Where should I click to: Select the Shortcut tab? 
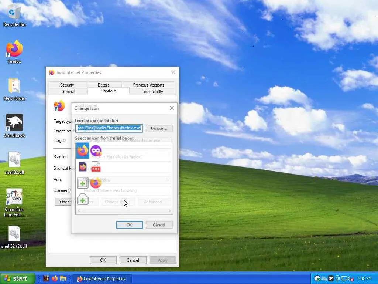click(109, 91)
